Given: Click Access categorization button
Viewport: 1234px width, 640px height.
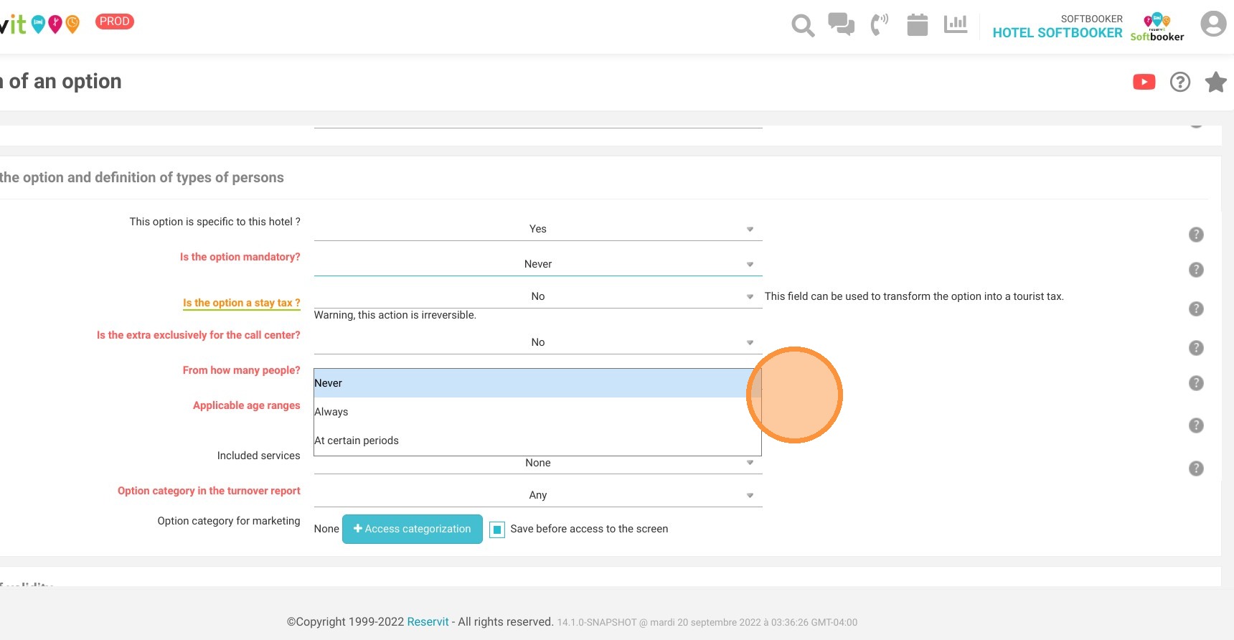Looking at the screenshot, I should point(412,530).
